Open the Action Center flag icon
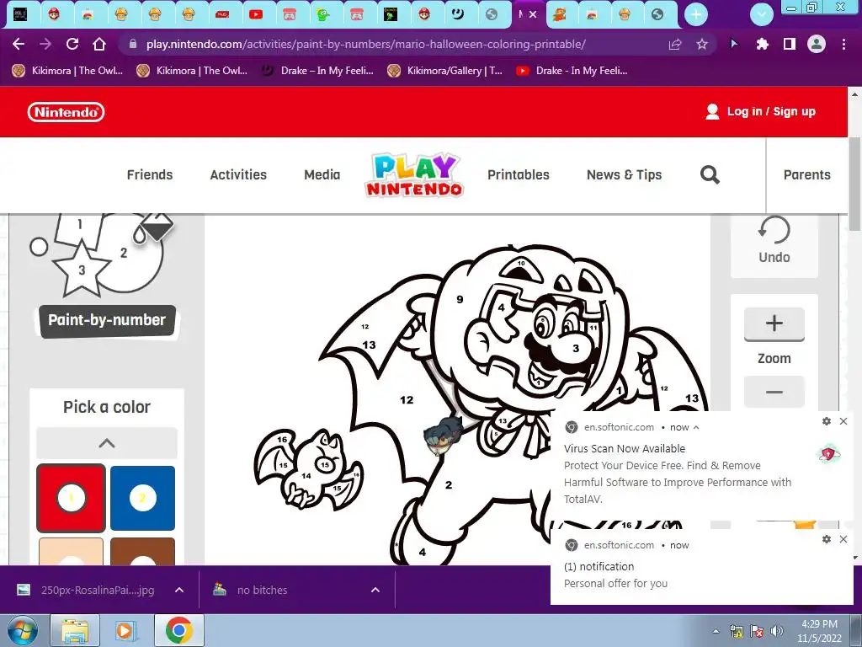This screenshot has height=647, width=862. (x=757, y=631)
